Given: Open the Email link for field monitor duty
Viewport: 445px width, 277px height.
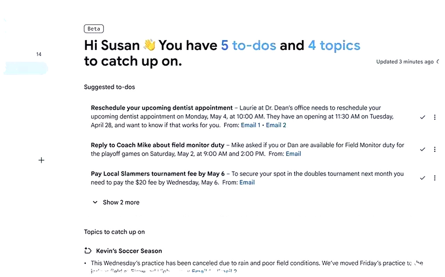Looking at the screenshot, I should coord(293,154).
